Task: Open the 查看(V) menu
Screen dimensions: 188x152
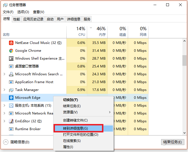Action: [x=39, y=12]
